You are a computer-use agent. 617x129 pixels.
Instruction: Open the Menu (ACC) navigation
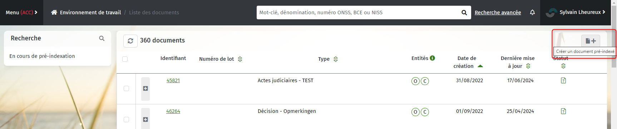pos(21,13)
